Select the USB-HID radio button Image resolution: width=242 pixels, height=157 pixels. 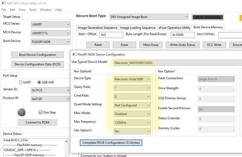(39, 82)
